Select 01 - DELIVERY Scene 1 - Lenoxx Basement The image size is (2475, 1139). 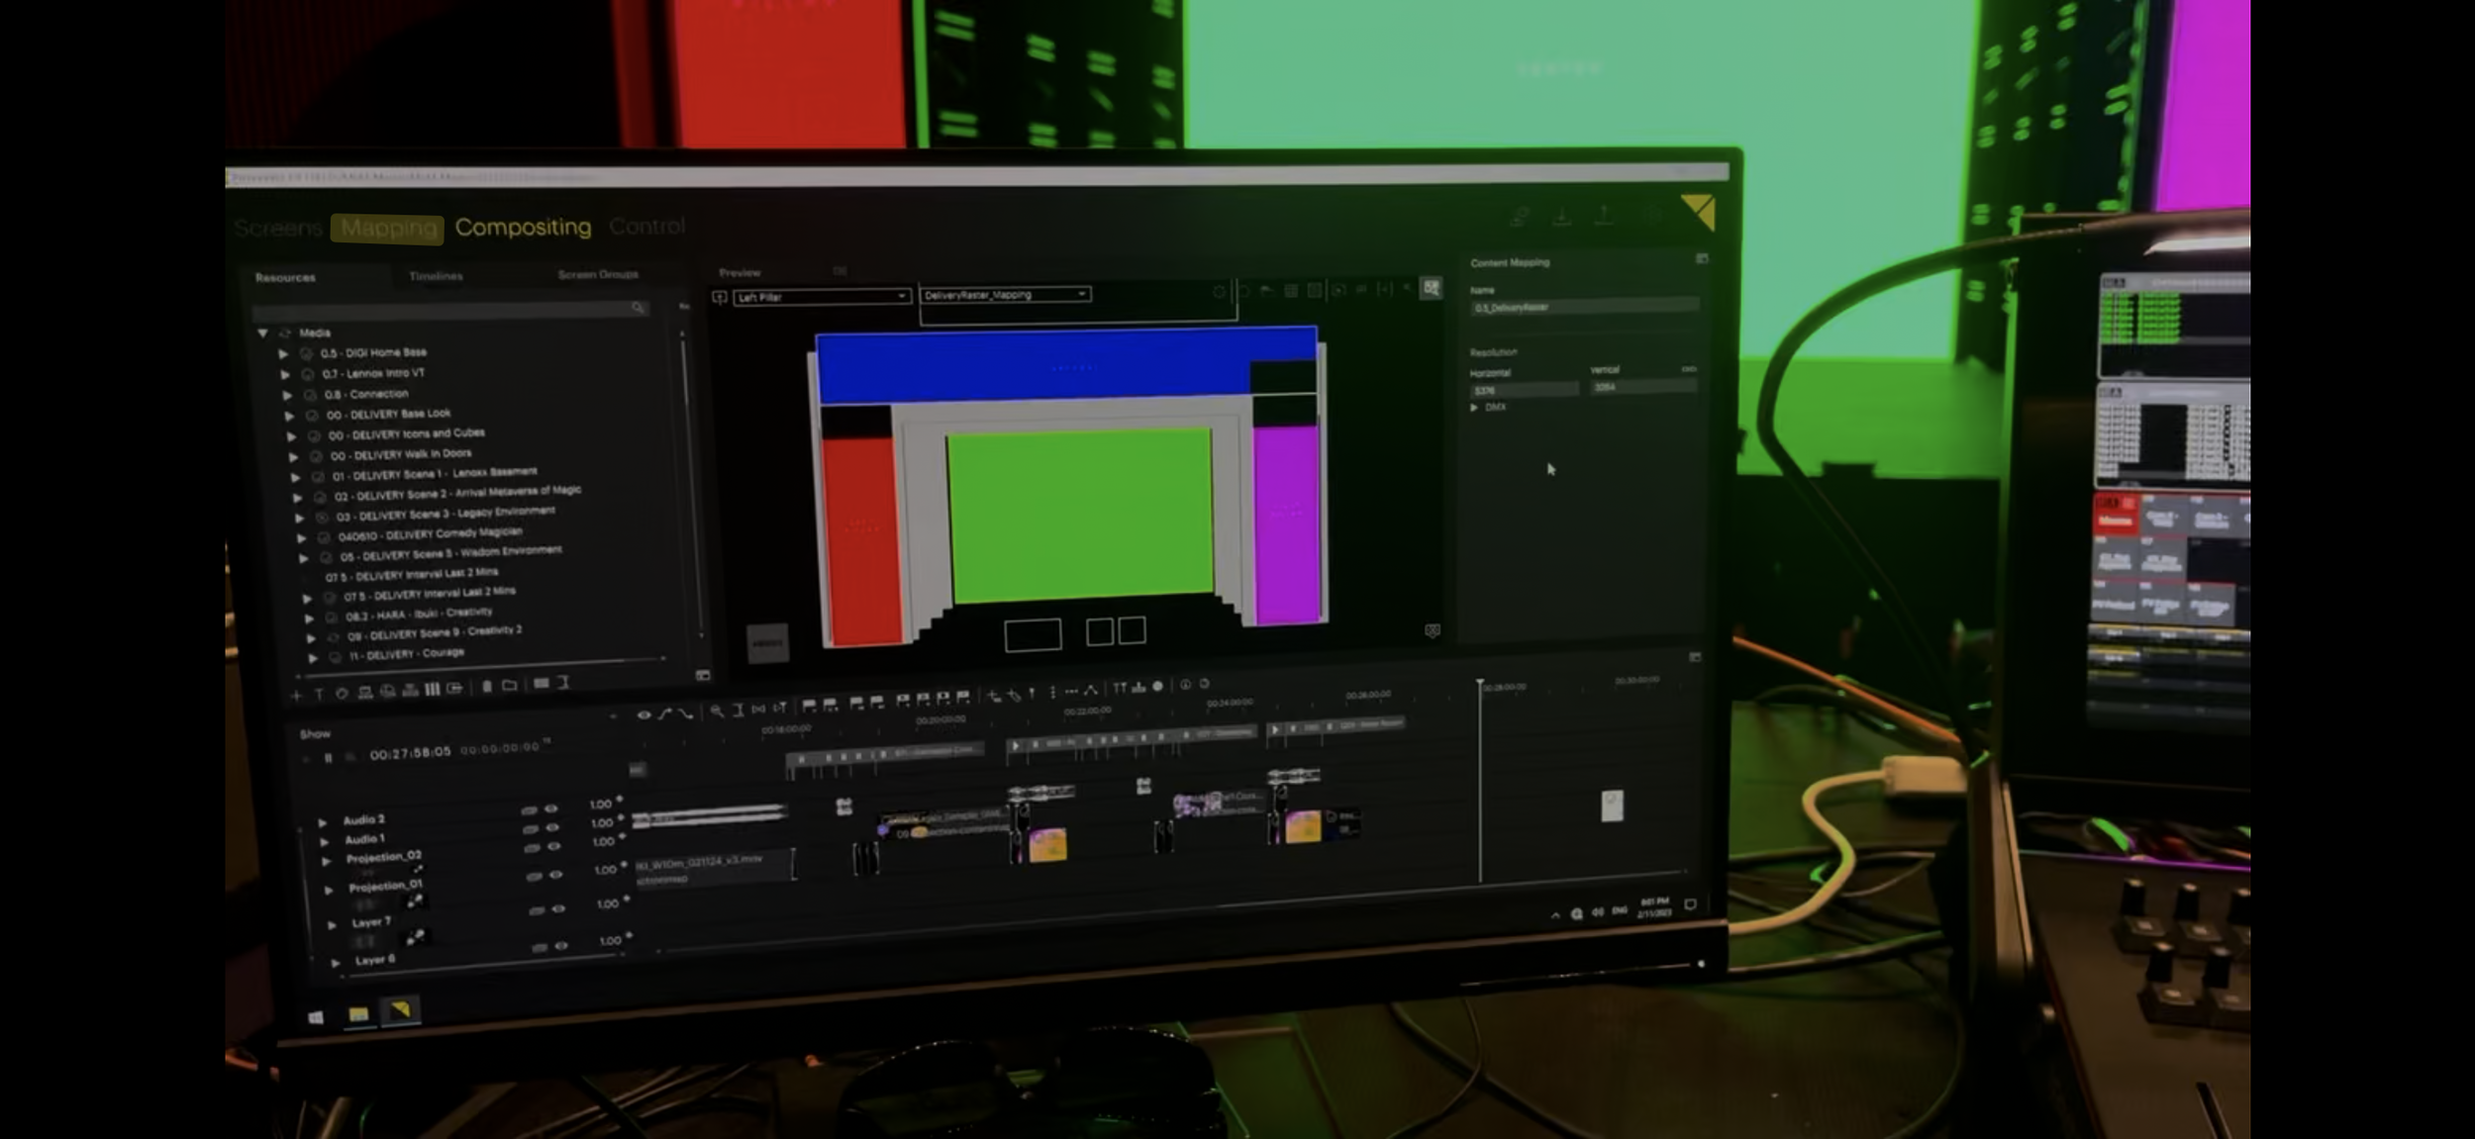pos(435,474)
